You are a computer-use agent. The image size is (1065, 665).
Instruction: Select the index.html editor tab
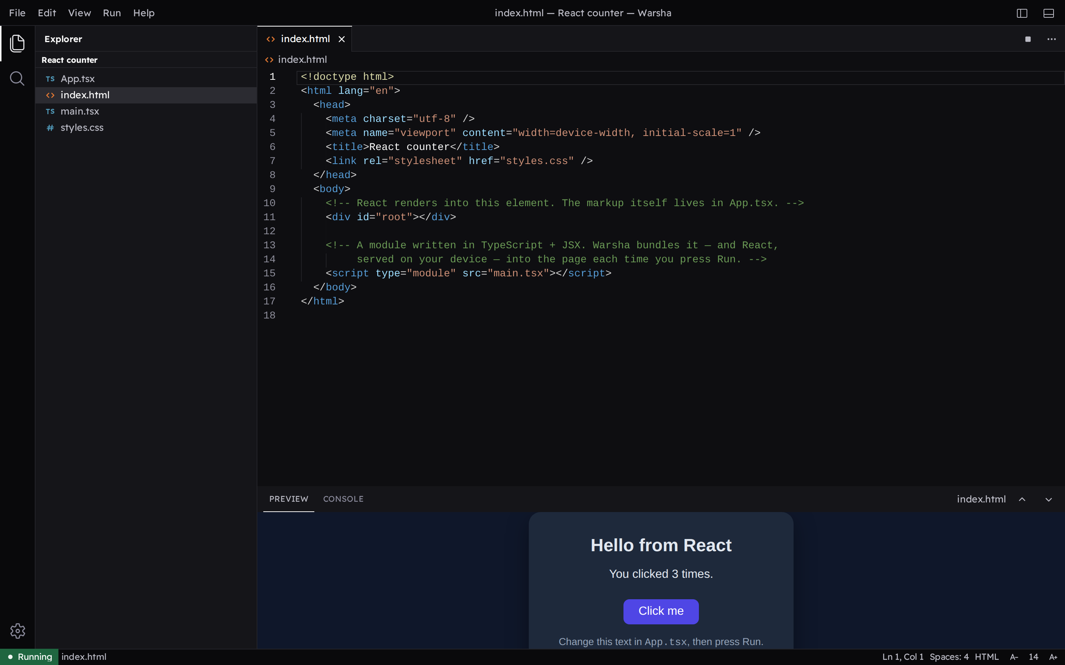tap(305, 39)
